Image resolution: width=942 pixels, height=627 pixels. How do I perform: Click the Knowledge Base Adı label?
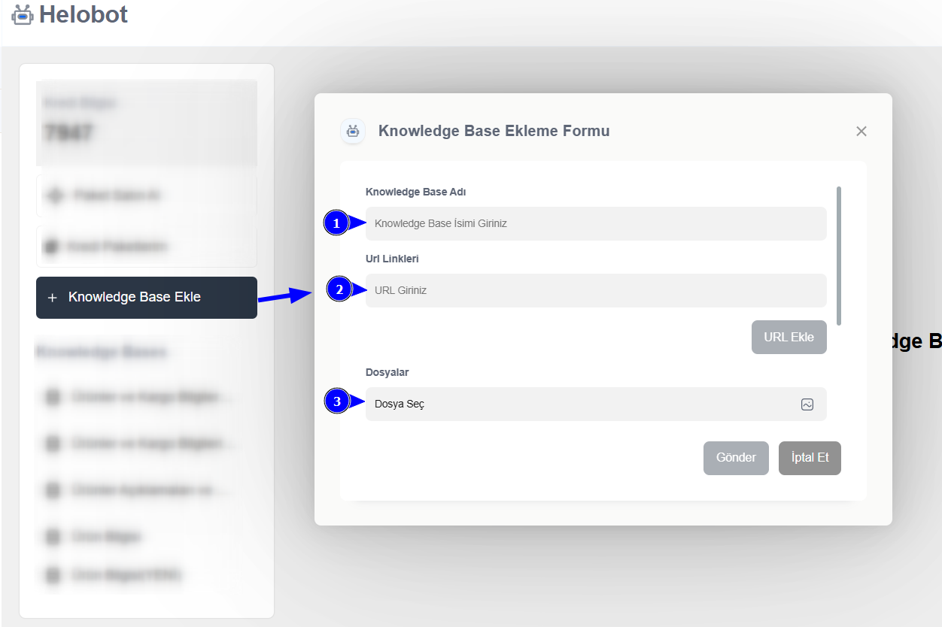[x=416, y=192]
